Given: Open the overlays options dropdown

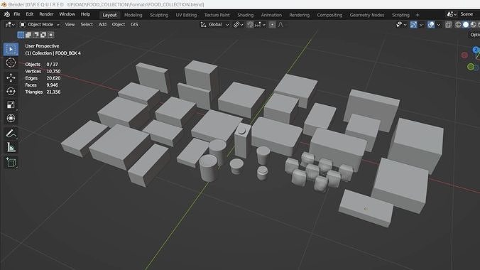Looking at the screenshot, I should (x=438, y=25).
